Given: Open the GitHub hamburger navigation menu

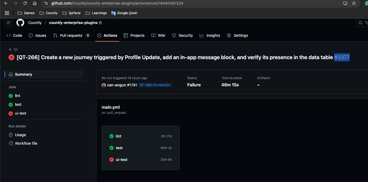Looking at the screenshot, I should tap(9, 23).
